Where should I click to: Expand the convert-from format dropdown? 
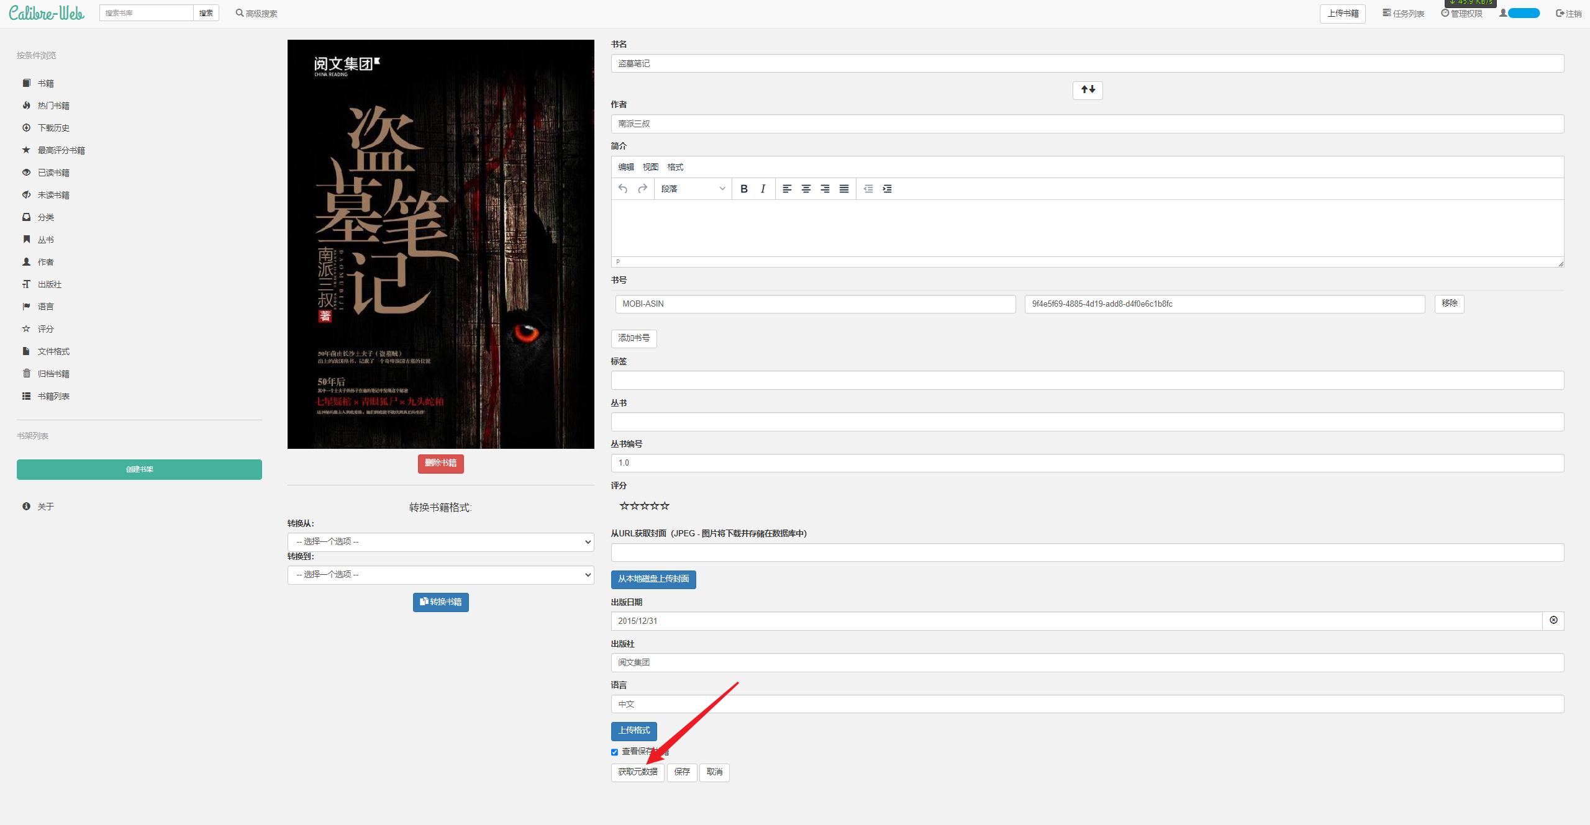tap(440, 542)
